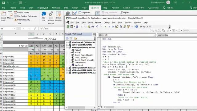Click the blue Help question mark icon

[x=137, y=27]
